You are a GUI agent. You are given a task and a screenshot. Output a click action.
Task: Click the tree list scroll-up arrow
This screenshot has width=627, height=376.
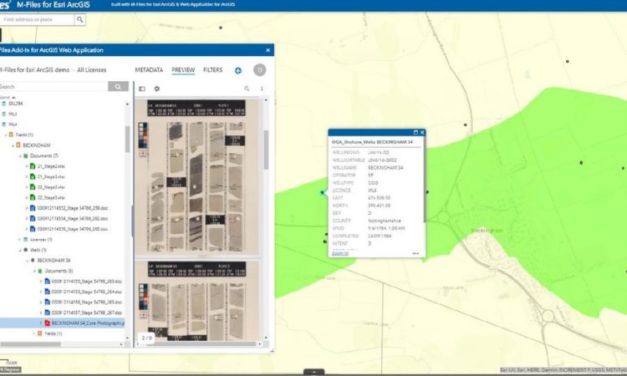tap(128, 104)
